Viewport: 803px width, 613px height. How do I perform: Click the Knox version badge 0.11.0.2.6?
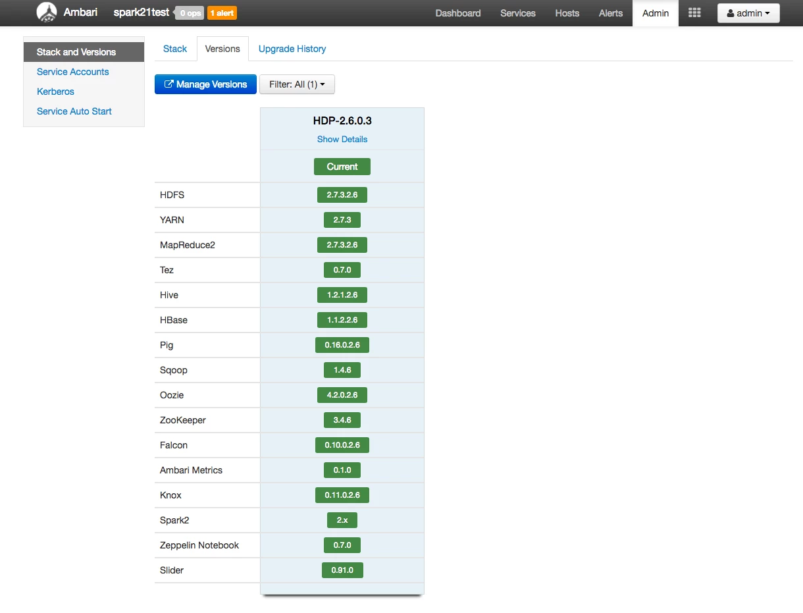click(342, 495)
